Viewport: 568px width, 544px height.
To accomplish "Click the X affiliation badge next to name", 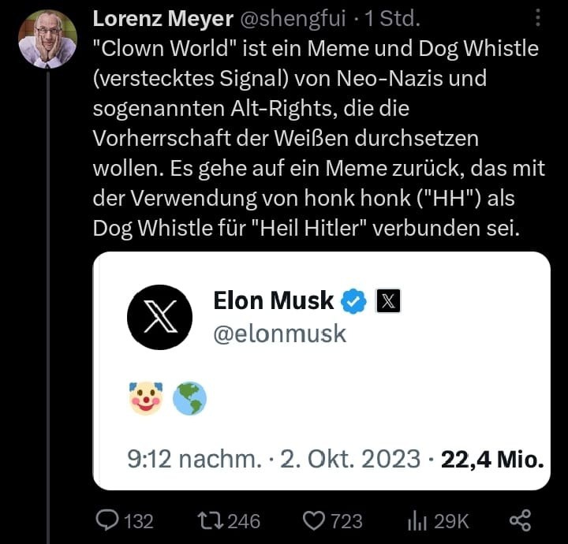I will (x=388, y=300).
